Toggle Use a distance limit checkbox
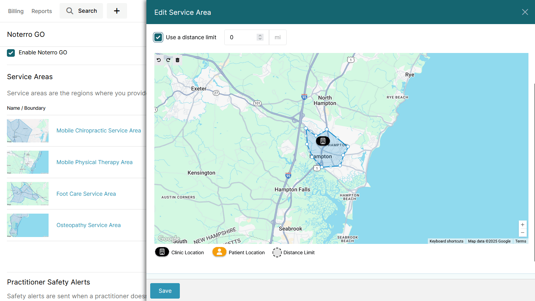Screen dimensions: 535x301 point(158,37)
